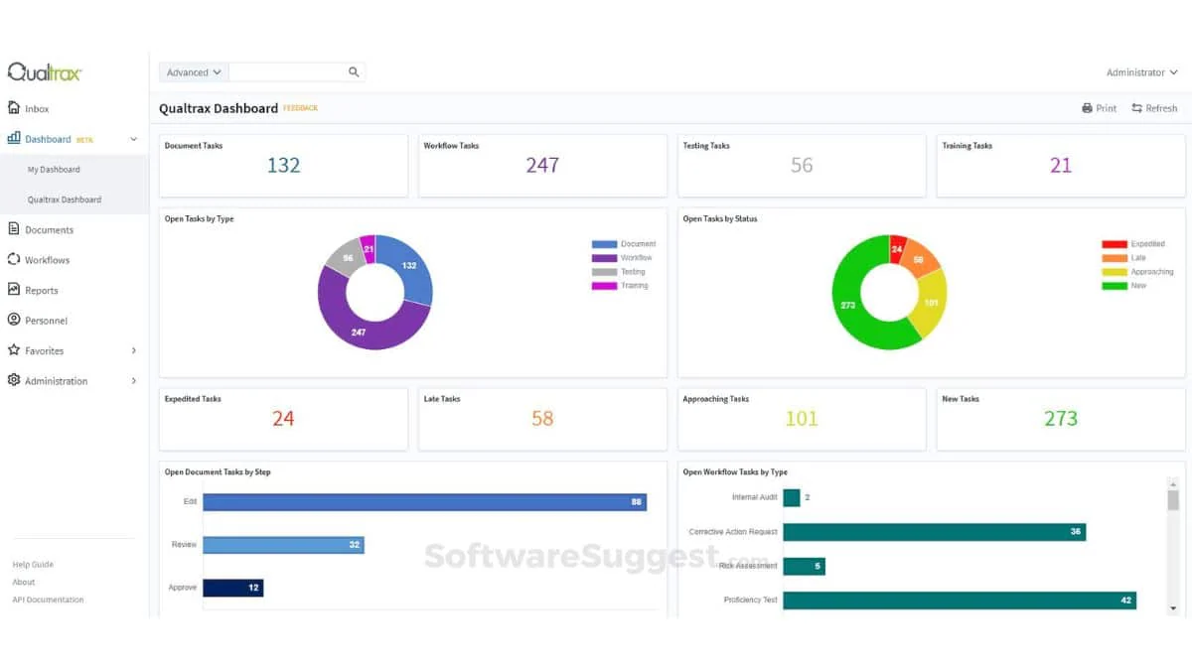Click the workflow chart scrollbar down arrow

coord(1173,606)
